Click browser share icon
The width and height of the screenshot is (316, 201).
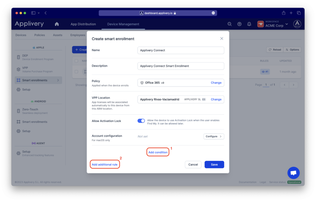click(x=284, y=13)
